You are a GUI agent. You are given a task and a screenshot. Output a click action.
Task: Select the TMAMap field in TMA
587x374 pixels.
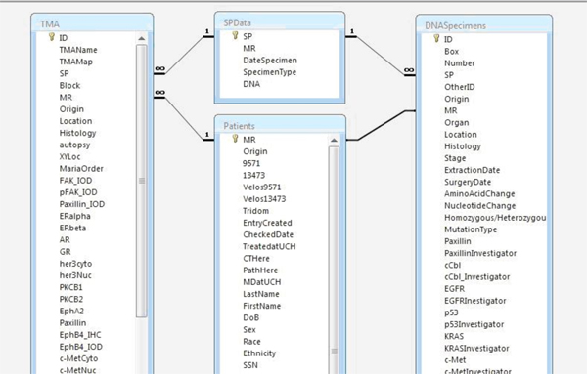[x=76, y=62]
